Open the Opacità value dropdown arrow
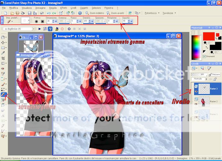 click(131, 21)
